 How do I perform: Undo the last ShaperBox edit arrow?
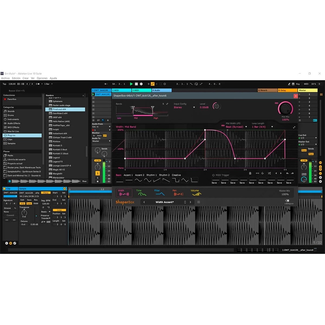click(288, 173)
